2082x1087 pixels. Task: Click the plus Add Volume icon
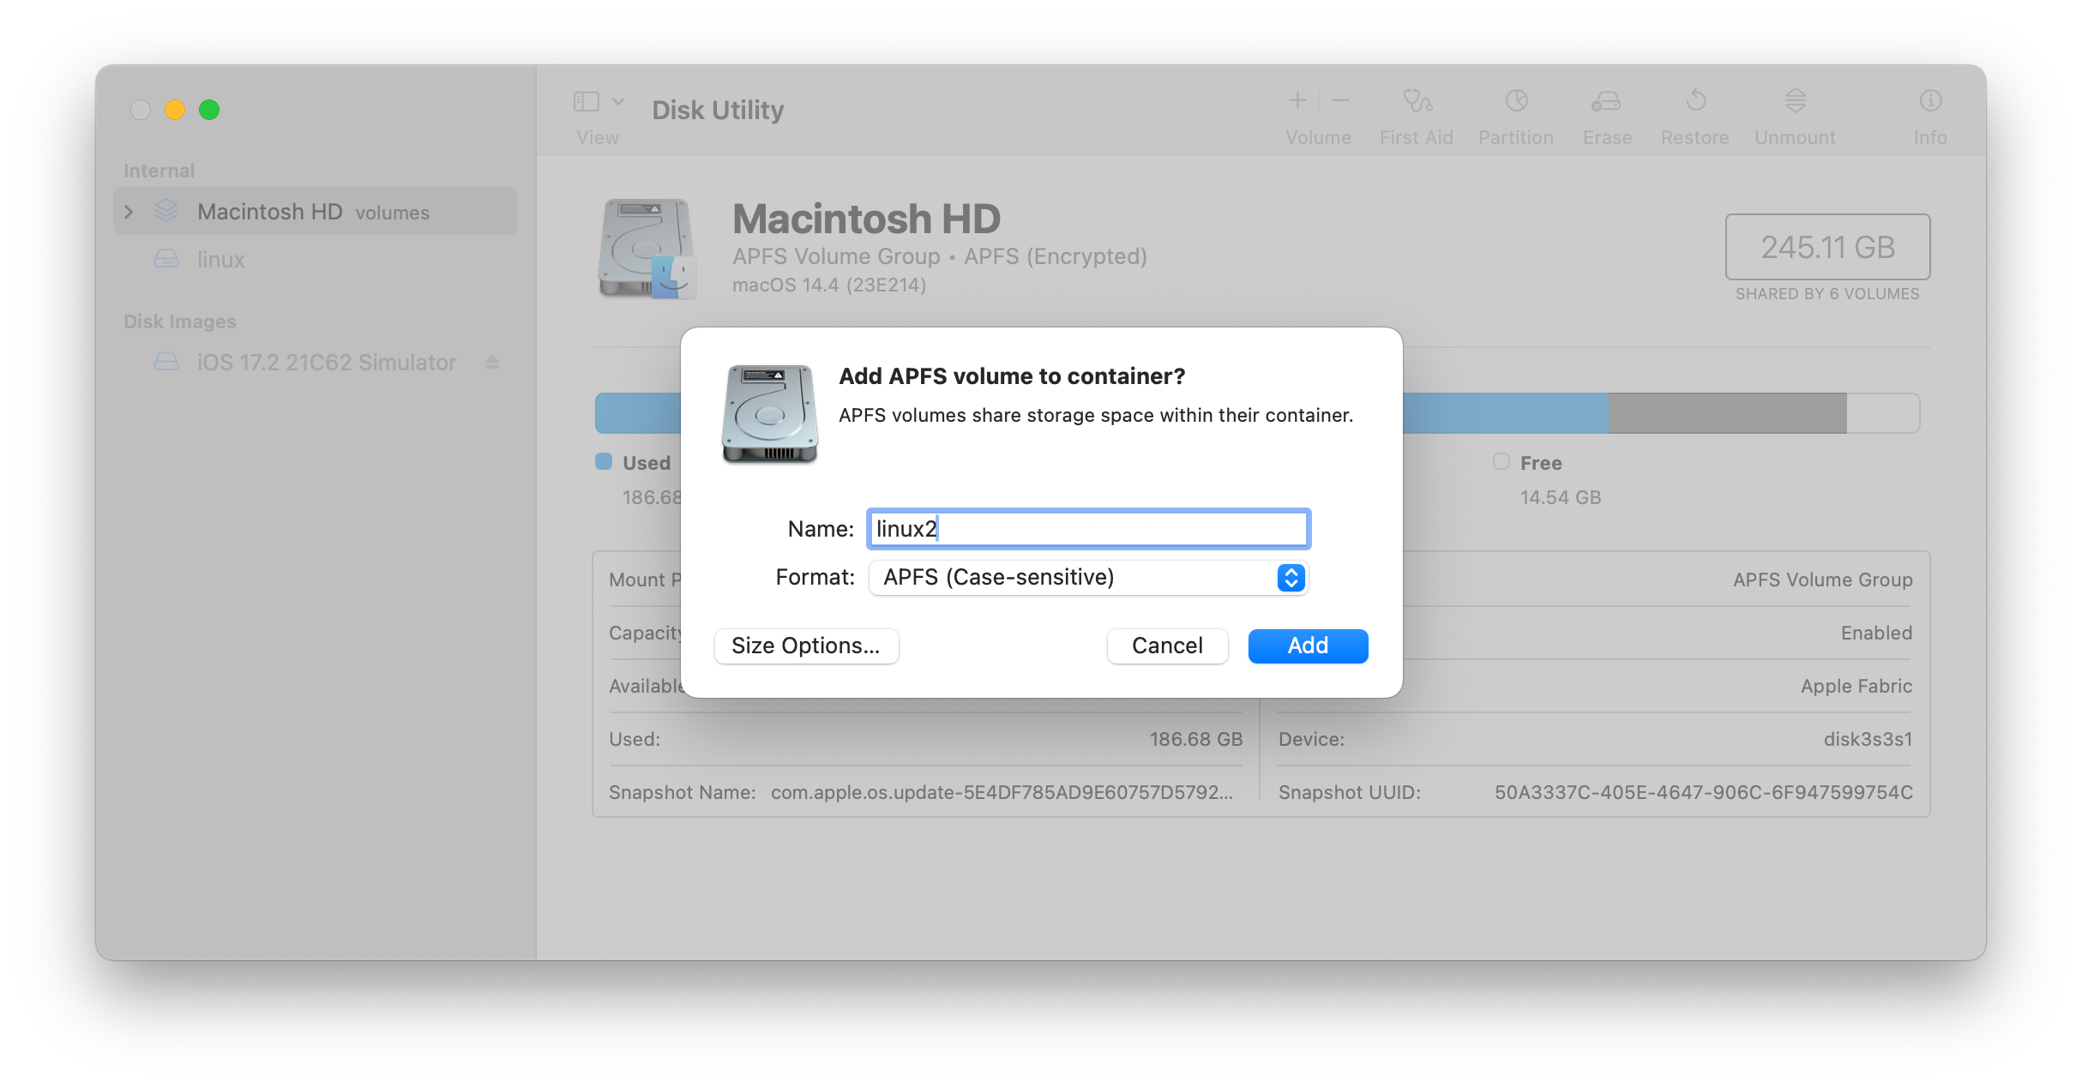pyautogui.click(x=1297, y=100)
